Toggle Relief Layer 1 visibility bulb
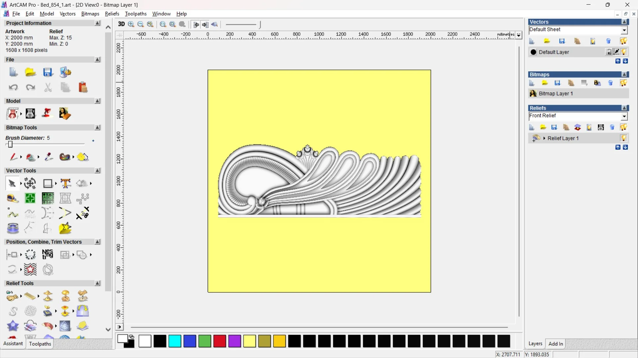Image resolution: width=638 pixels, height=358 pixels. point(624,138)
